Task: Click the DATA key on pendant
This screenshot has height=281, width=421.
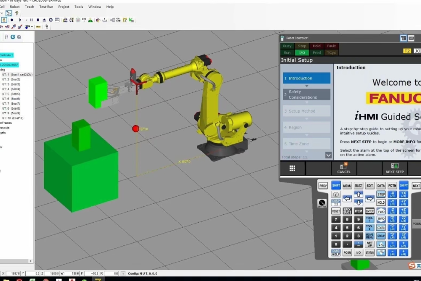Action: coord(381,186)
